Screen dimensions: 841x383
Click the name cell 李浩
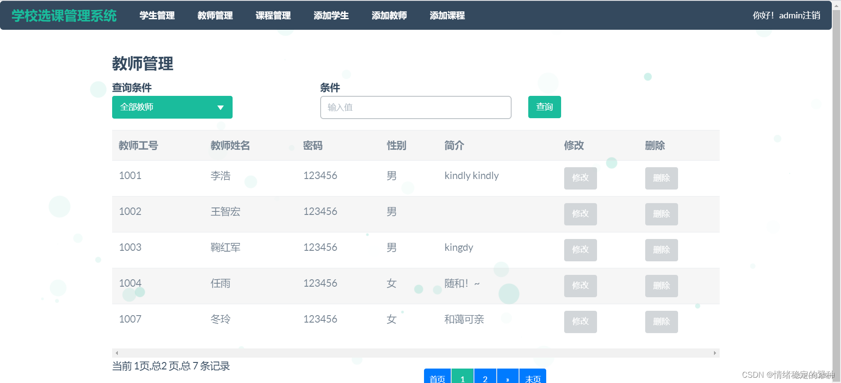(x=220, y=176)
